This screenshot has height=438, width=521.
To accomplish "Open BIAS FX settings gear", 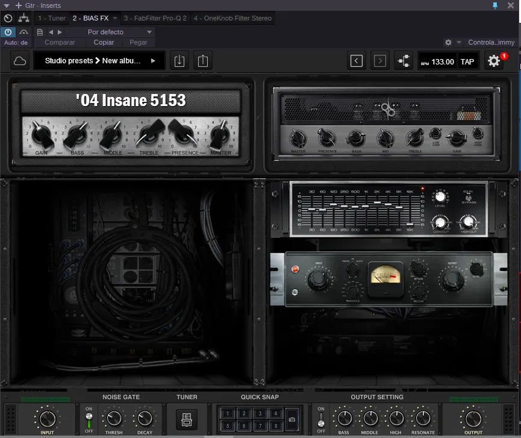I will click(494, 61).
